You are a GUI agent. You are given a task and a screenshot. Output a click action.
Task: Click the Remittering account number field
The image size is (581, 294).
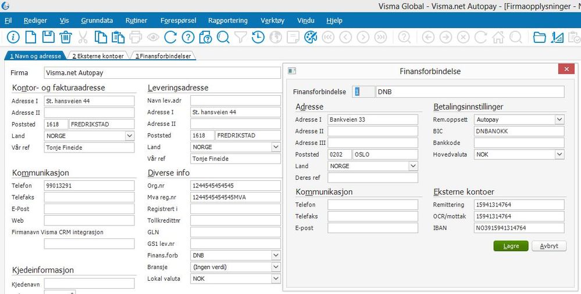(x=519, y=205)
